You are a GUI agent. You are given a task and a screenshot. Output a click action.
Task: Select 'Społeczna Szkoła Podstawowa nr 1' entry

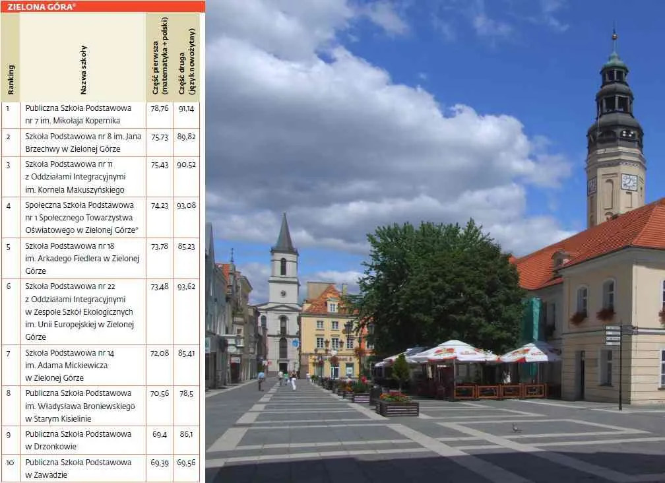point(79,211)
